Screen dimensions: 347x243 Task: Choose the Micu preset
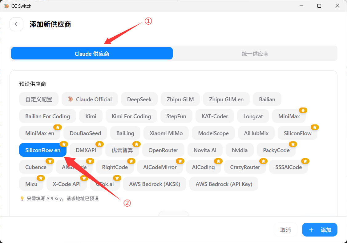[x=31, y=184]
